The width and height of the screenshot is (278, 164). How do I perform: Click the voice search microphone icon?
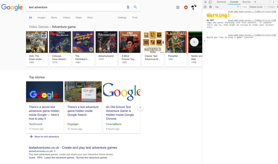pos(128,7)
